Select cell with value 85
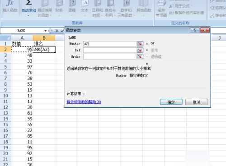This screenshot has height=166, width=226. click(22, 136)
